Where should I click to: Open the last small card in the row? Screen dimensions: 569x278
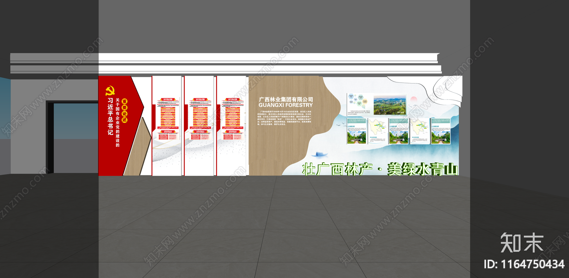pos(441,131)
